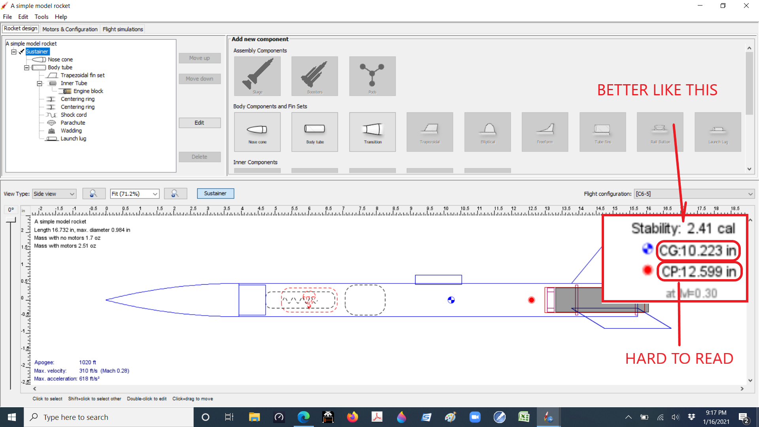Open the View Type dropdown
Screen dimensions: 759x427
(54, 194)
